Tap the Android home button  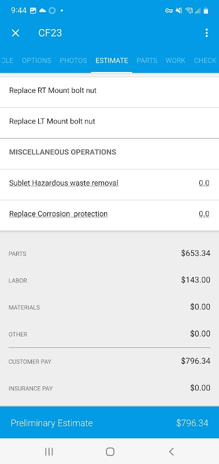[110, 451]
